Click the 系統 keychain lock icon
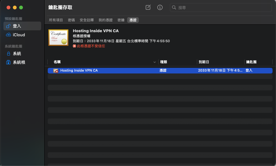This screenshot has width=276, height=166. tap(8, 53)
